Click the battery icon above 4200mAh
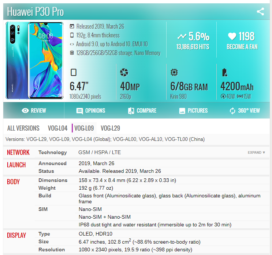Screen dimensions: 272x255 point(224,72)
